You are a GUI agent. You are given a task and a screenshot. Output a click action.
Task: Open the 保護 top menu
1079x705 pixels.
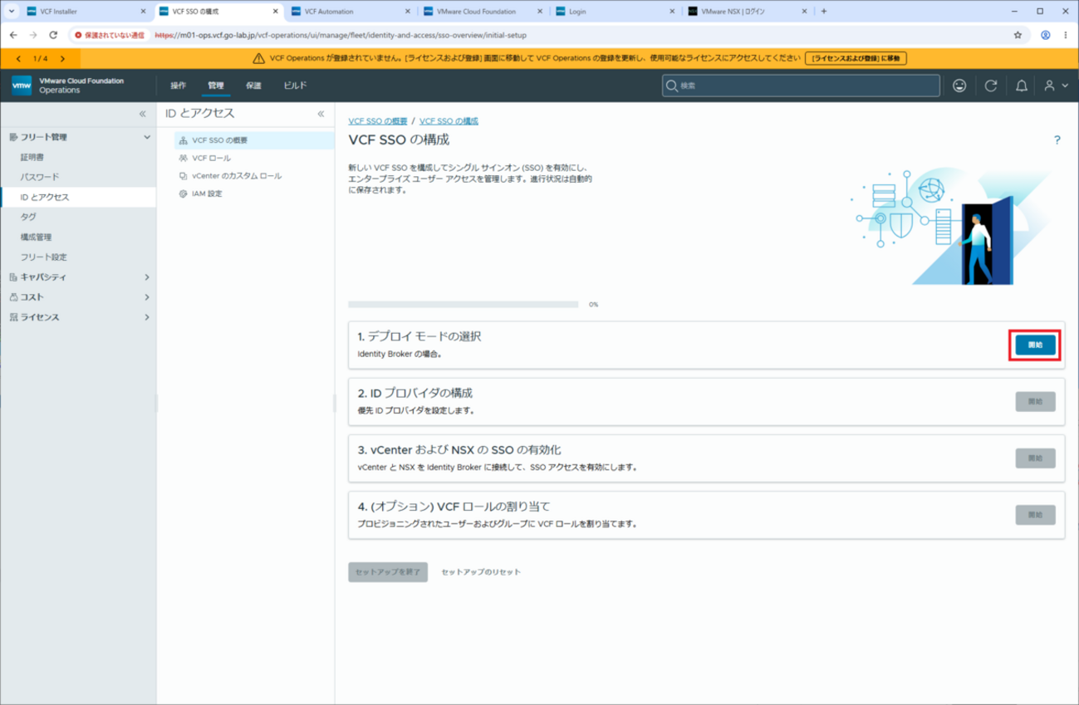[253, 86]
